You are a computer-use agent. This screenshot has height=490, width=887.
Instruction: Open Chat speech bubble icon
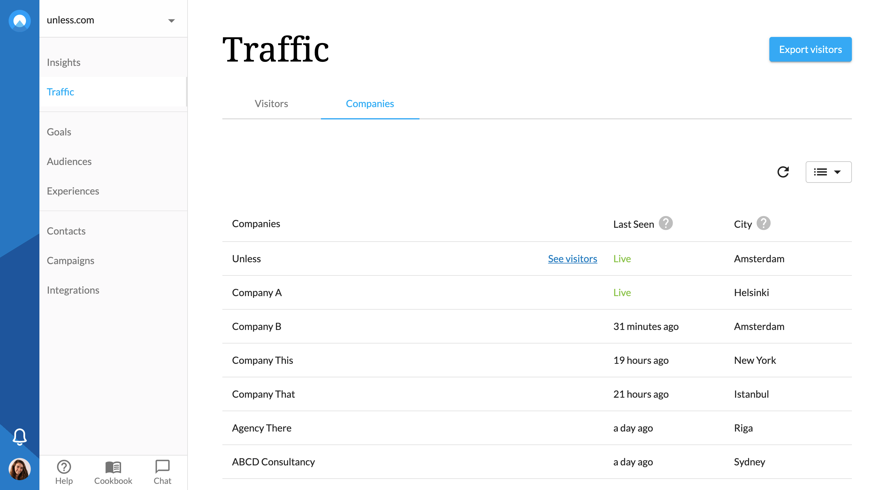click(162, 467)
